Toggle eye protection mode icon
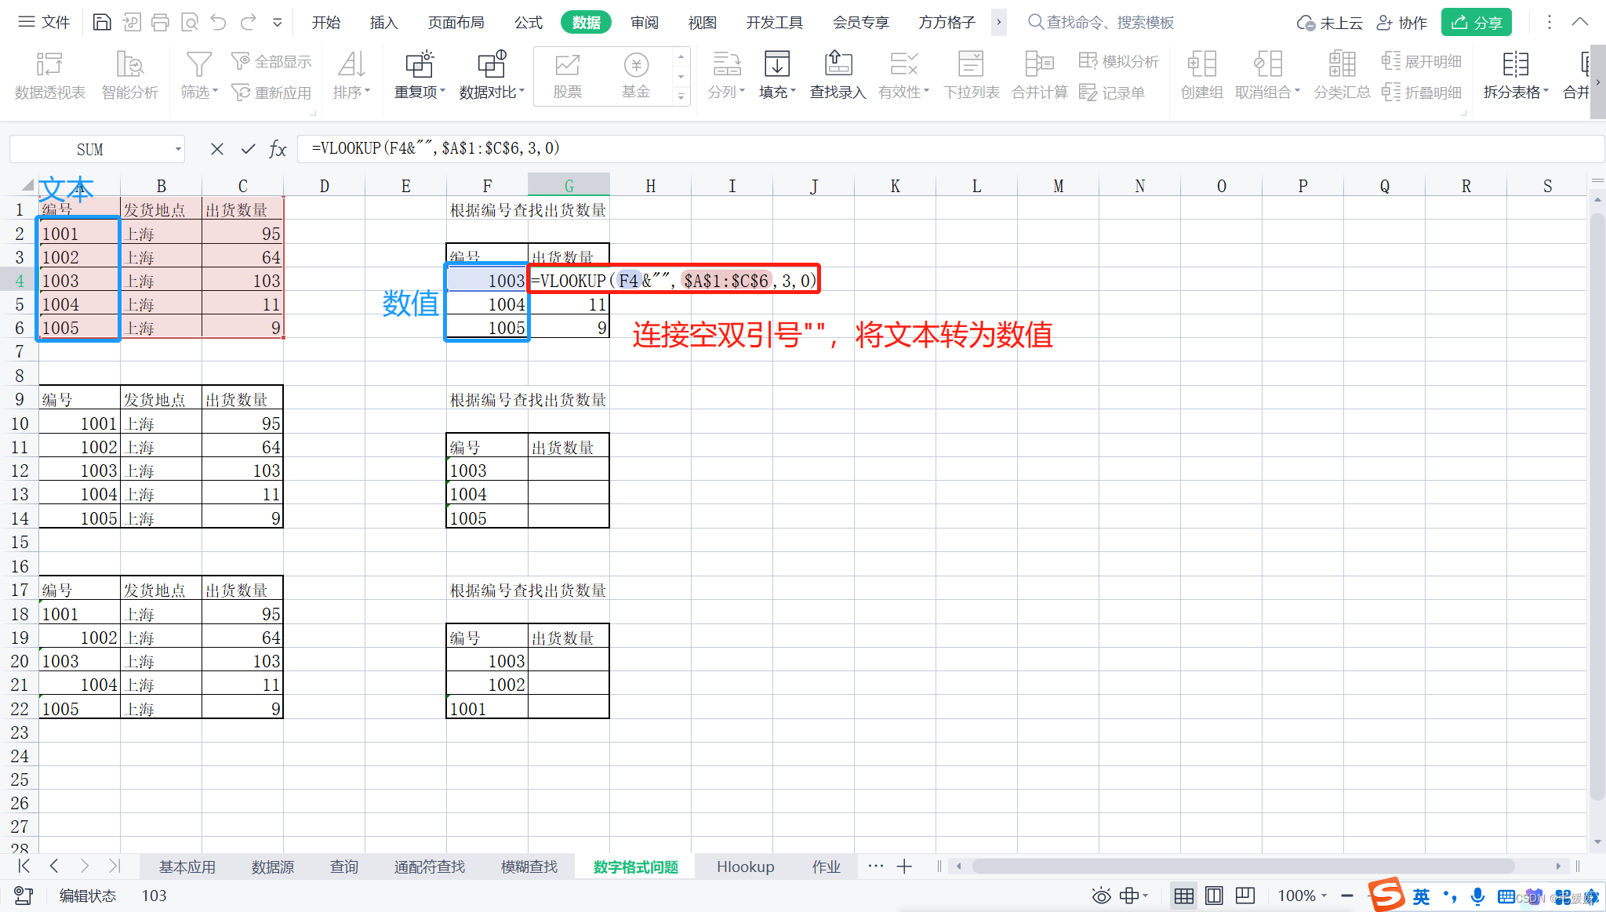The width and height of the screenshot is (1606, 912). [1102, 896]
